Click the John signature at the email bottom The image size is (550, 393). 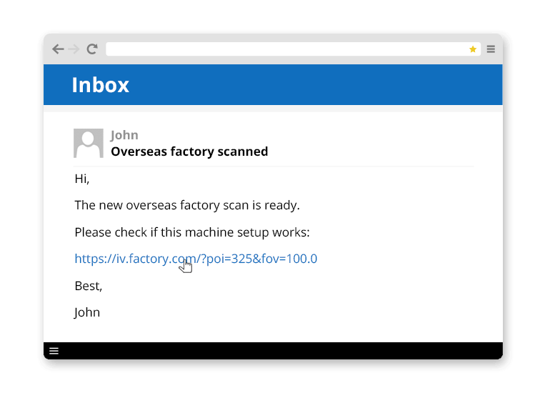87,312
